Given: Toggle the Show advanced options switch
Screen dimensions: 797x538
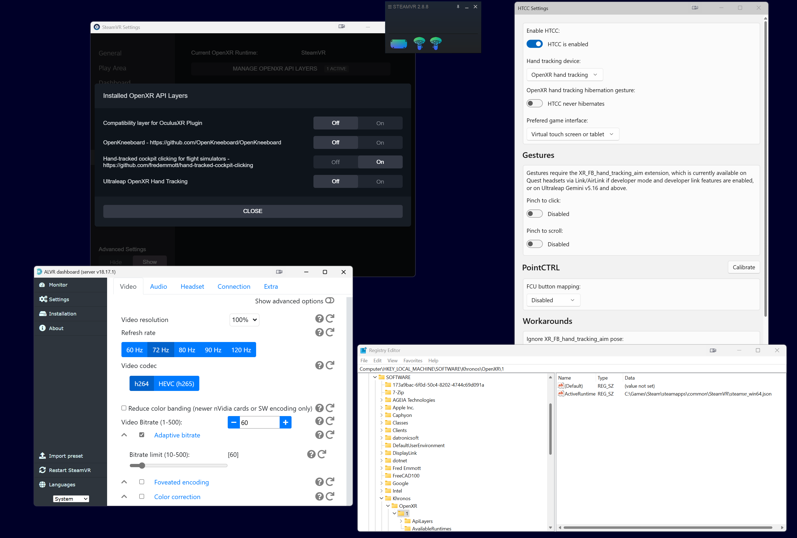Looking at the screenshot, I should [330, 301].
